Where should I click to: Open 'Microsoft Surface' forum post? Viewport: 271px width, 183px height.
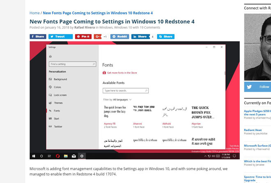pos(257,146)
